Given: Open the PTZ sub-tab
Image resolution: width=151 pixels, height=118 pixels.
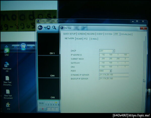Looking at the screenshot, I should pyautogui.click(x=86, y=39).
